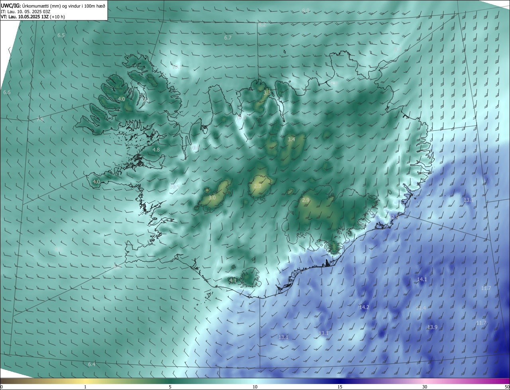This screenshot has height=390, width=510.
Task: Click the 5 tick on the color scale
Action: (x=170, y=387)
